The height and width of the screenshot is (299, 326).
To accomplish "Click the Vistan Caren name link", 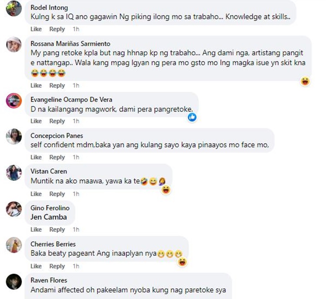I will [x=49, y=171].
